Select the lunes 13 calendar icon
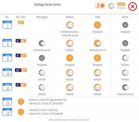139x122 pixels. 7,112
